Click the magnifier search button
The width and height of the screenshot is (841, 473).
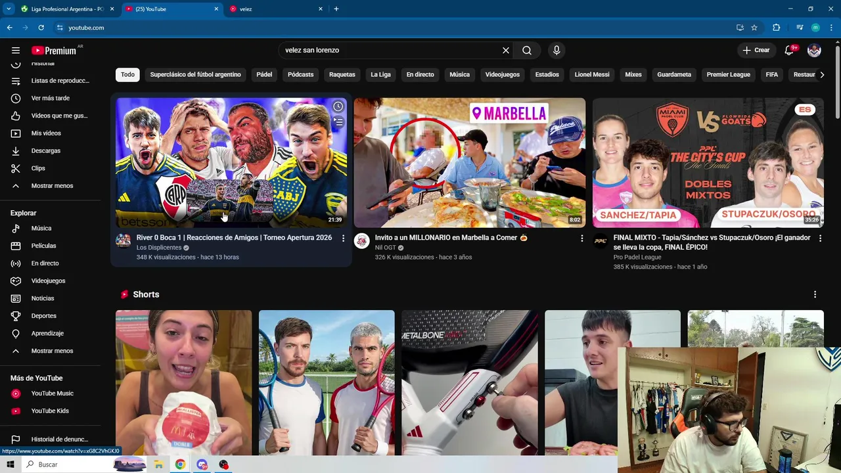coord(527,51)
